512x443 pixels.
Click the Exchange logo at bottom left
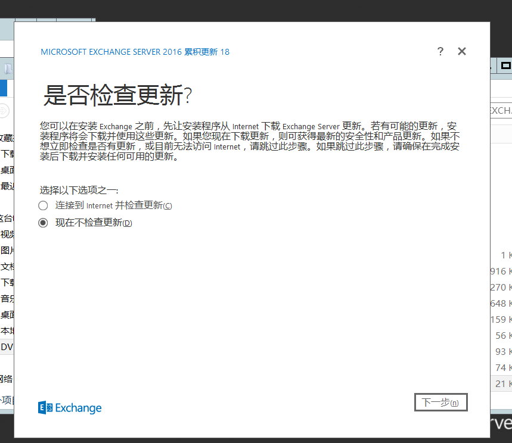69,407
